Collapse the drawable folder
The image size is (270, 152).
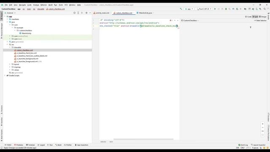click(x=10, y=47)
